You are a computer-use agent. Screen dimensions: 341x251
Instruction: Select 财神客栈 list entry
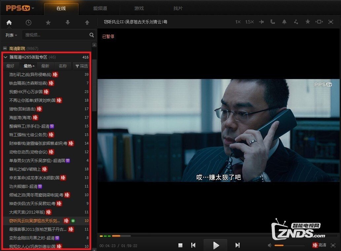pyautogui.click(x=47, y=143)
